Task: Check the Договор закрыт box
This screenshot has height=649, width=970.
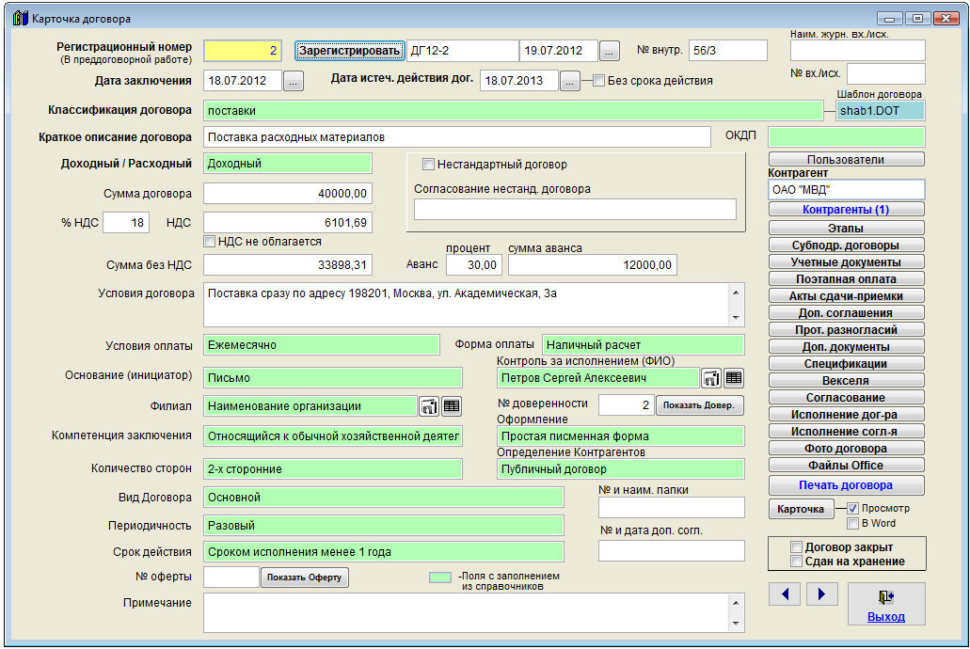Action: [797, 547]
